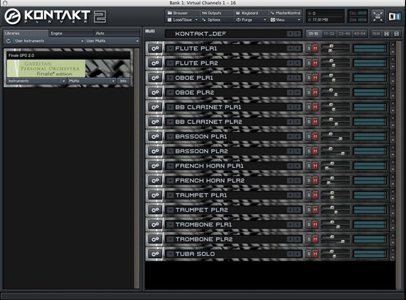
Task: Open the edit wrench for Bassoon PLR1
Action: point(155,136)
